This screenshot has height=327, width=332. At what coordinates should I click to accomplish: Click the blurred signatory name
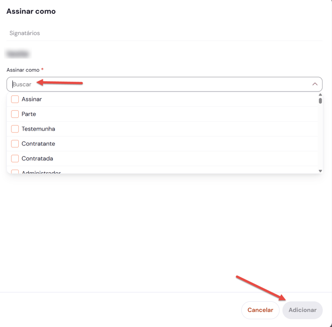pyautogui.click(x=18, y=54)
